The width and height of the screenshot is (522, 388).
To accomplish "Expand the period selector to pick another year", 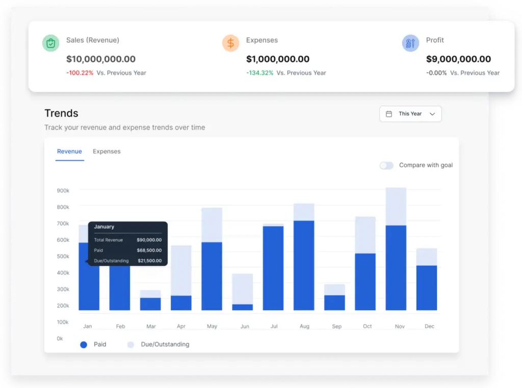I will (410, 114).
